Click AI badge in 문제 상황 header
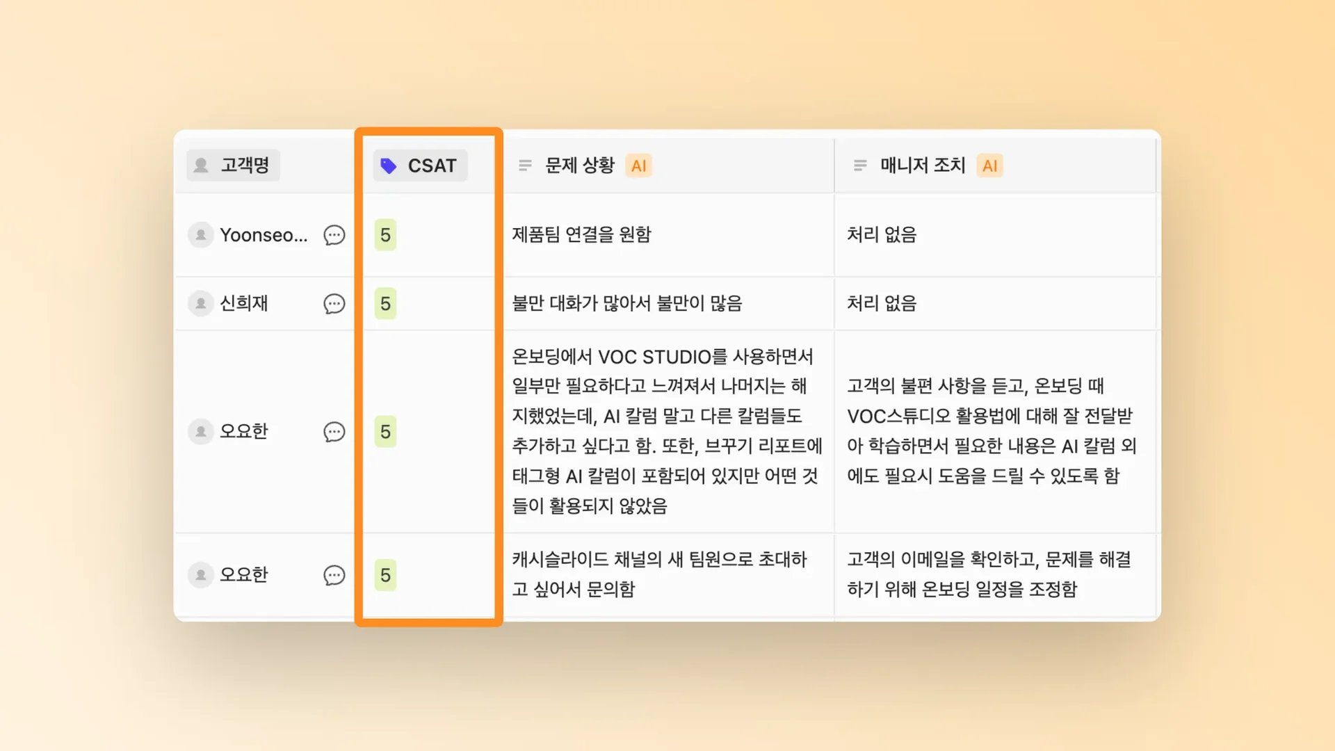 pos(638,165)
